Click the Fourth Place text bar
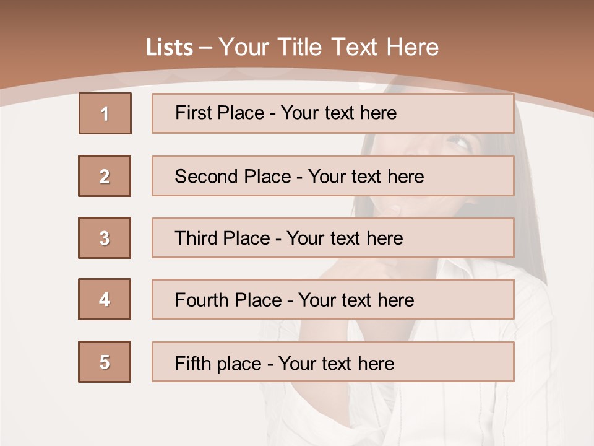The image size is (594, 446). [x=333, y=299]
